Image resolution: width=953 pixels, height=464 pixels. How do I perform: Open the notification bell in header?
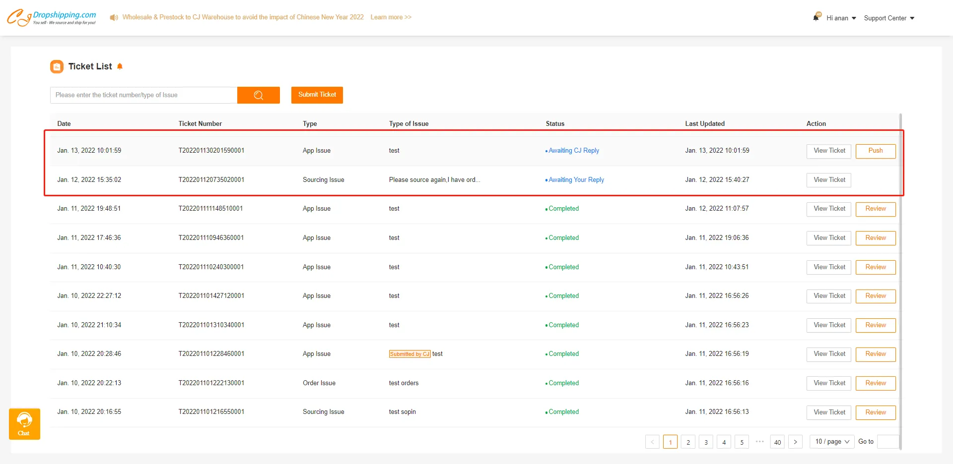[816, 17]
